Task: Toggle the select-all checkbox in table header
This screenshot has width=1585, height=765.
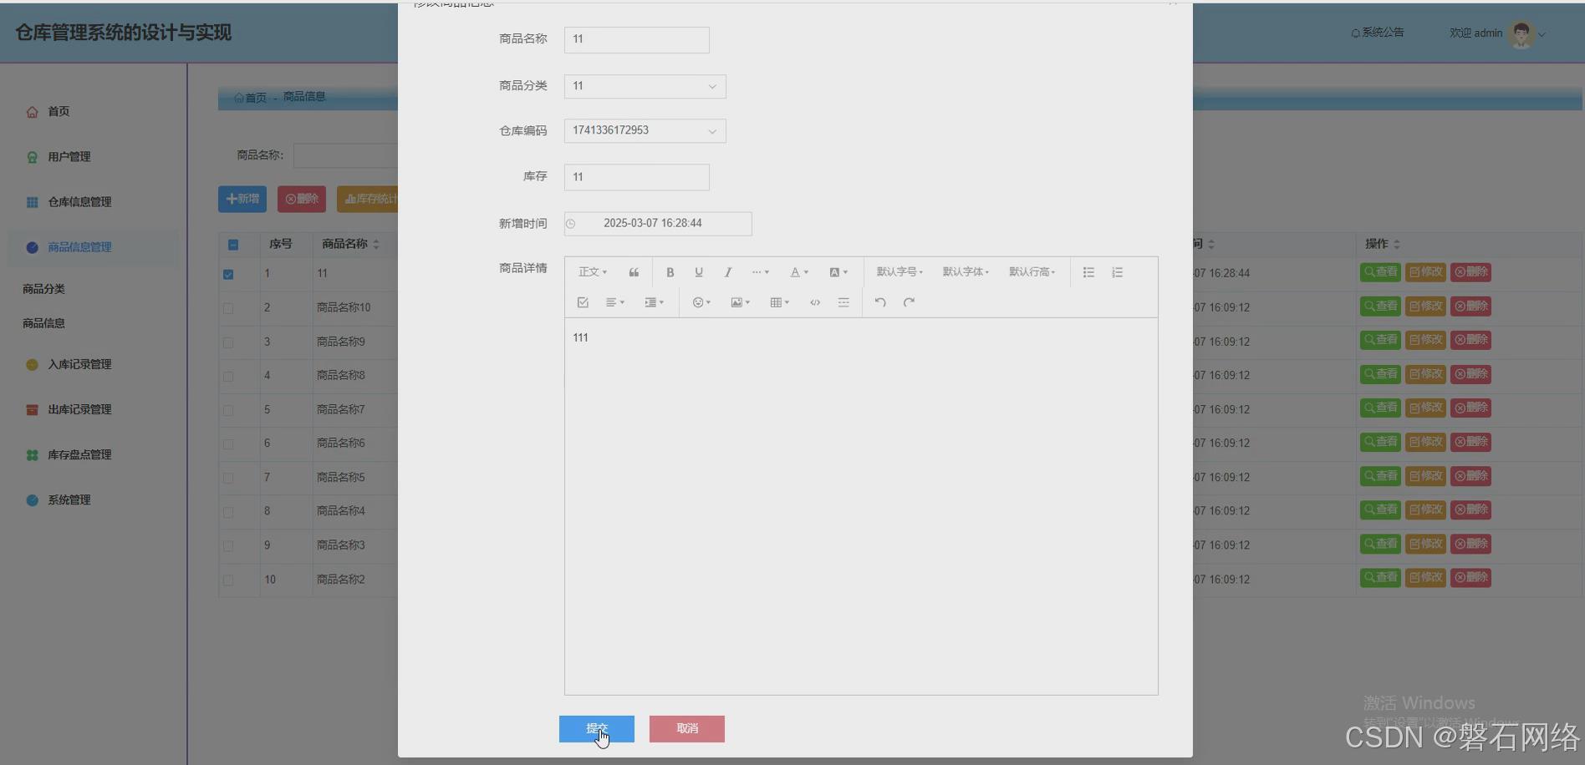Action: point(233,245)
